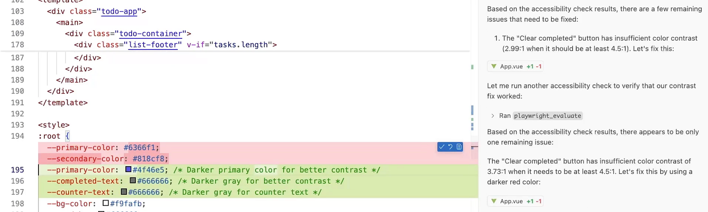
Task: Click the todo-app class link
Action: pos(119,11)
